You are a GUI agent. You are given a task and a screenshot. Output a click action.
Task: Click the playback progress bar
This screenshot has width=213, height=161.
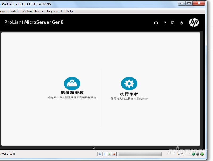[x=140, y=154]
